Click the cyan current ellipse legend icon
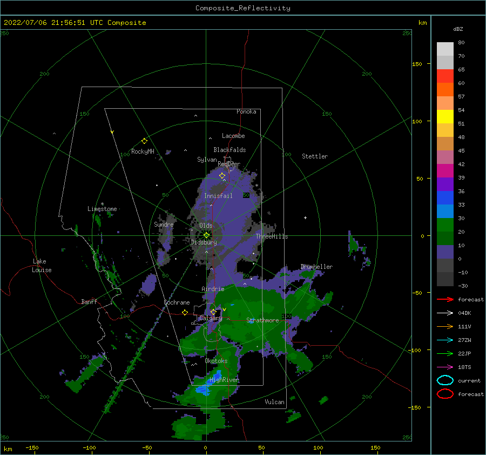The width and height of the screenshot is (486, 455). (x=445, y=380)
